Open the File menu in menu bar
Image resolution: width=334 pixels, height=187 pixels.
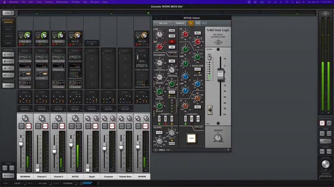pyautogui.click(x=23, y=2)
